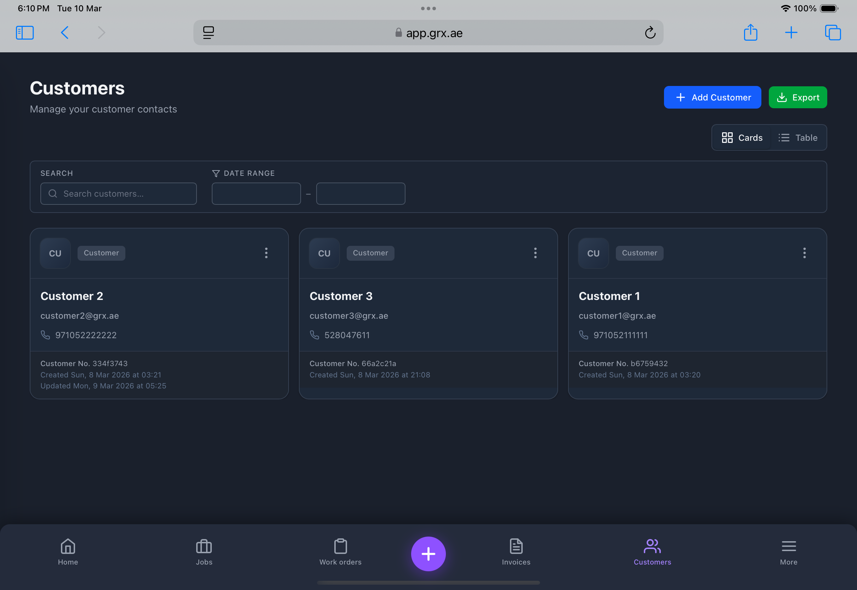
Task: Open the Invoices section
Action: point(516,552)
